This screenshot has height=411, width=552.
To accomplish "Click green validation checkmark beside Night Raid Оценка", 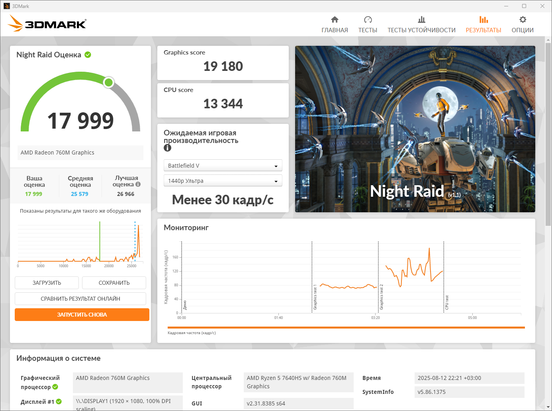I will pyautogui.click(x=88, y=55).
